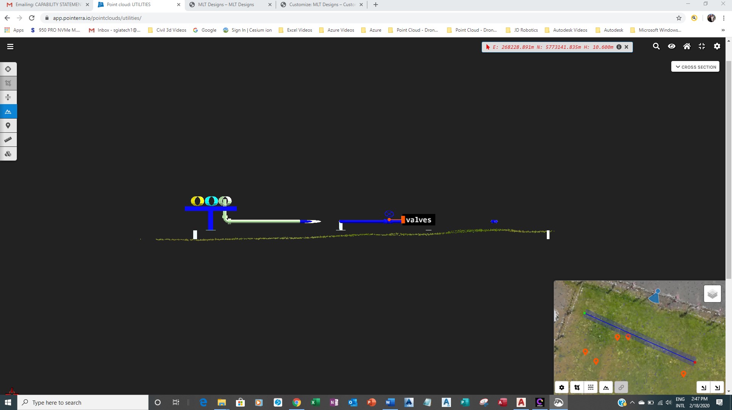Viewport: 732px width, 410px height.
Task: Collapse the CROSS SECTION panel
Action: click(x=695, y=67)
